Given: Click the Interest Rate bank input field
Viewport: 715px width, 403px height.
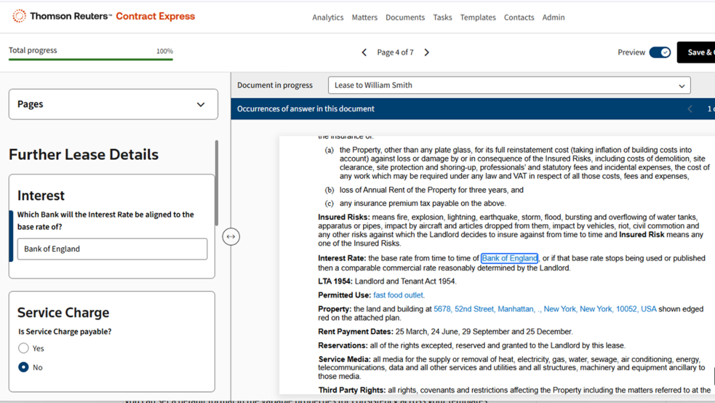Looking at the screenshot, I should [112, 249].
